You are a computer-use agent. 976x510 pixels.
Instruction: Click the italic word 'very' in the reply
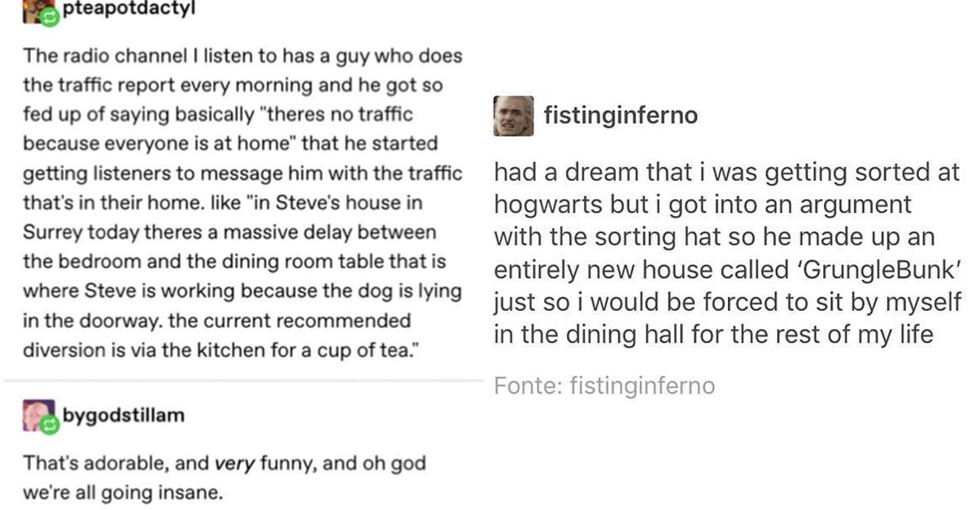(x=234, y=465)
